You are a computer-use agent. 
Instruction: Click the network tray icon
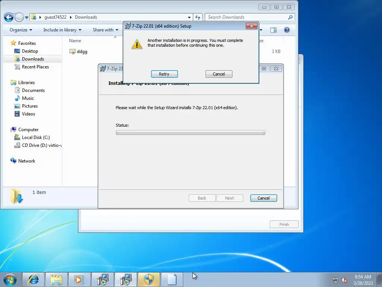pos(335,280)
